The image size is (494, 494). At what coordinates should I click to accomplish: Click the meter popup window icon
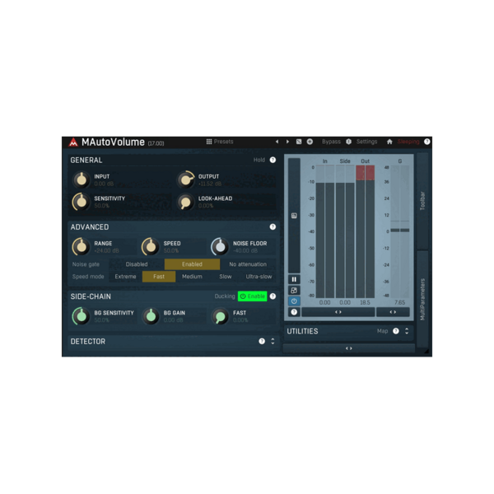(294, 290)
